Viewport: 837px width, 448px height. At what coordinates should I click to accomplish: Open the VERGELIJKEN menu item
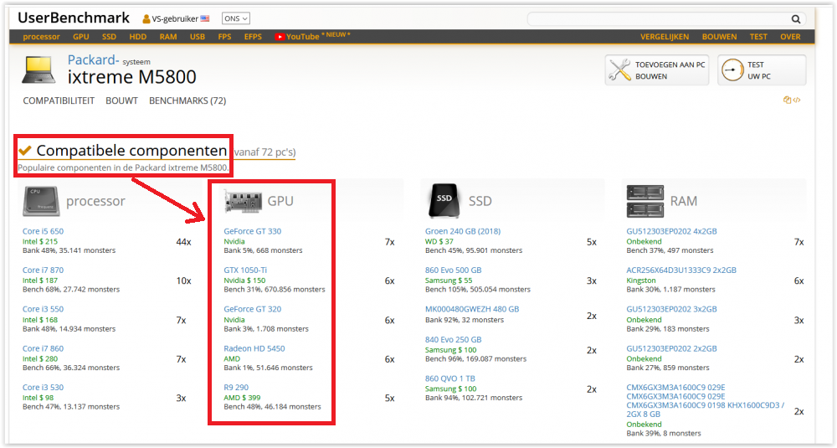pyautogui.click(x=665, y=37)
